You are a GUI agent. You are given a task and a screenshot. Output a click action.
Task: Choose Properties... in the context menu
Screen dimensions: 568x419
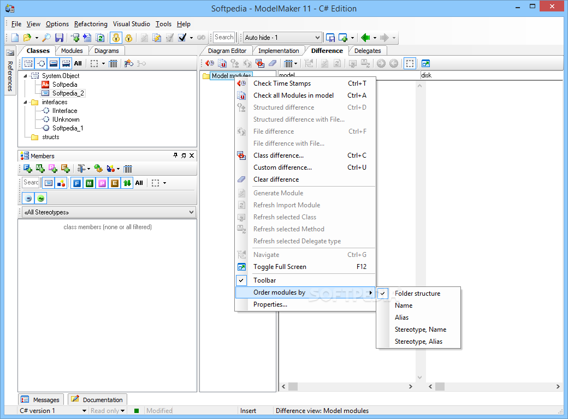305,304
